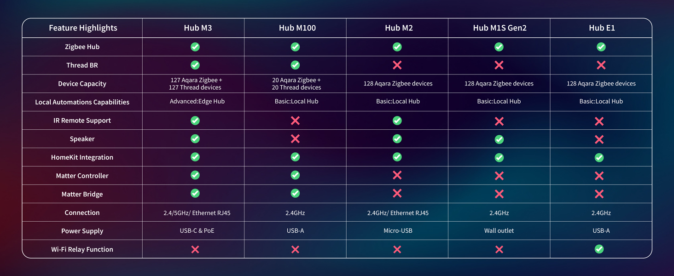Click Hub M1S Gen2 Speaker green checkmark
The image size is (674, 276).
[499, 139]
